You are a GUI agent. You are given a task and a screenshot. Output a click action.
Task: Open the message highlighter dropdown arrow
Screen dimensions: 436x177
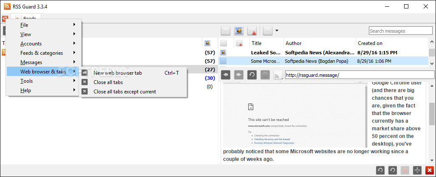coord(277,31)
